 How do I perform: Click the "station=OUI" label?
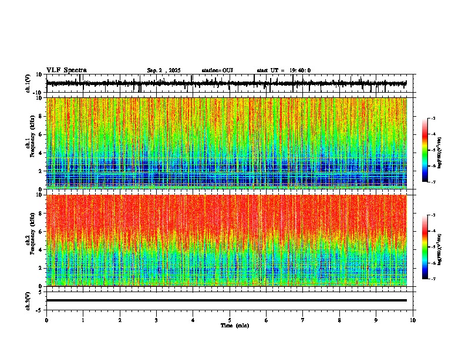tap(217, 70)
